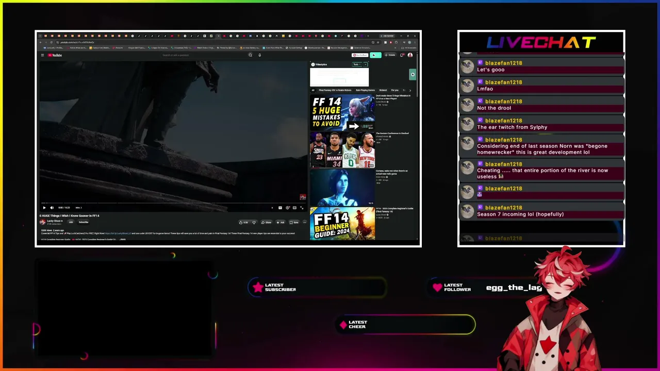Open the Cortana Halo video thumbnail

click(342, 188)
